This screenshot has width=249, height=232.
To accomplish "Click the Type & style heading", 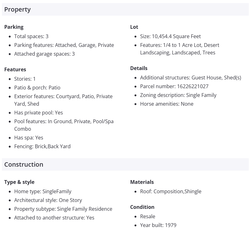I will point(19,182).
